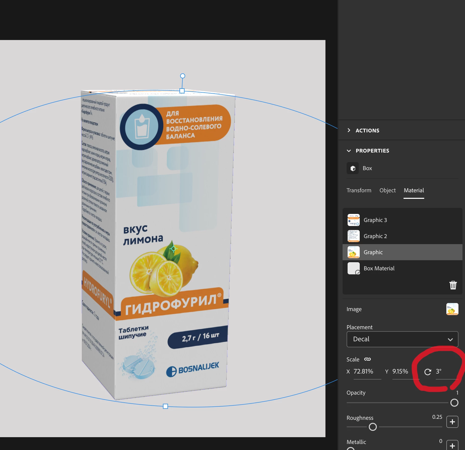Click the Metallic value 0
The height and width of the screenshot is (450, 465).
pos(441,441)
